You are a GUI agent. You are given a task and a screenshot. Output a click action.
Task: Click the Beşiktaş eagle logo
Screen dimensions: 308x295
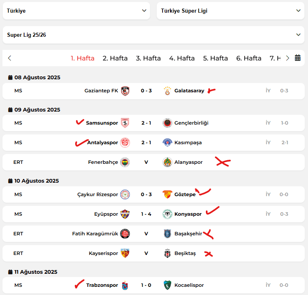167,253
